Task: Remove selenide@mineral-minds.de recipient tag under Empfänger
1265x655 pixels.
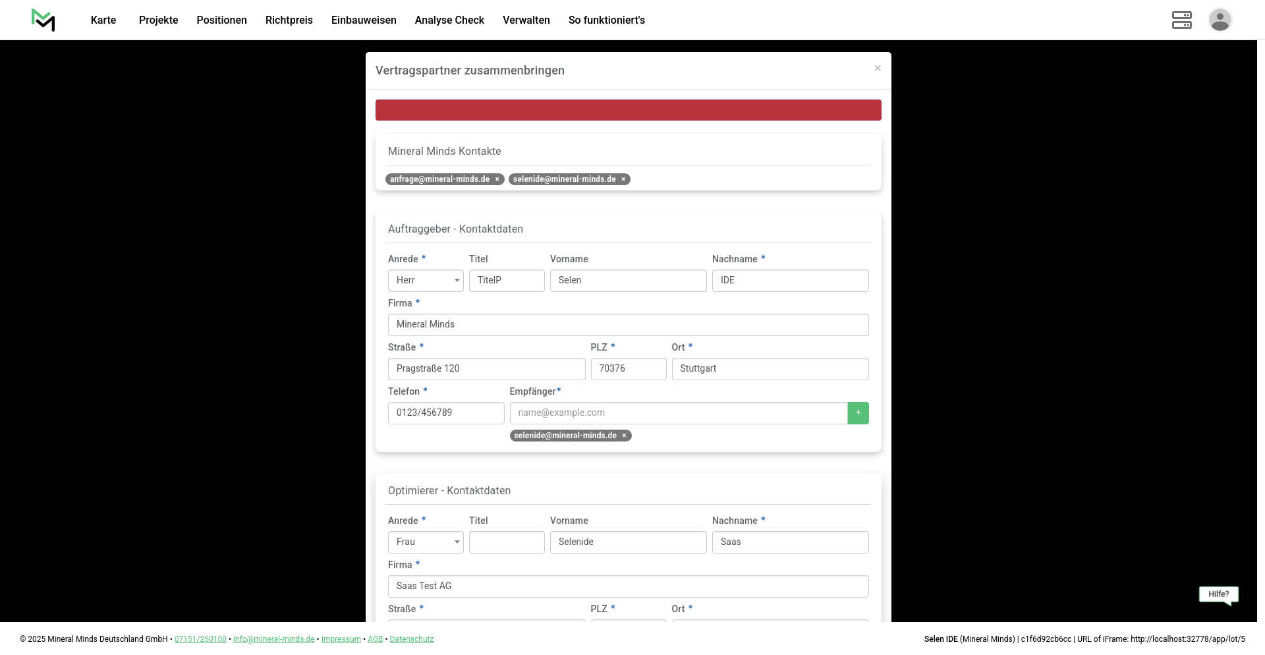Action: pos(624,436)
